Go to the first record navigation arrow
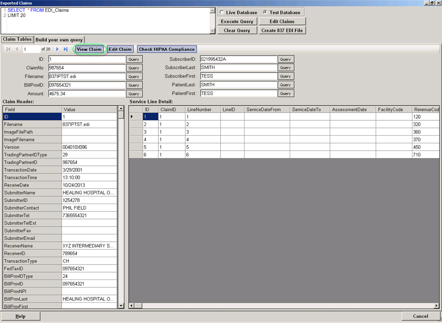442x323 pixels. pyautogui.click(x=9, y=49)
